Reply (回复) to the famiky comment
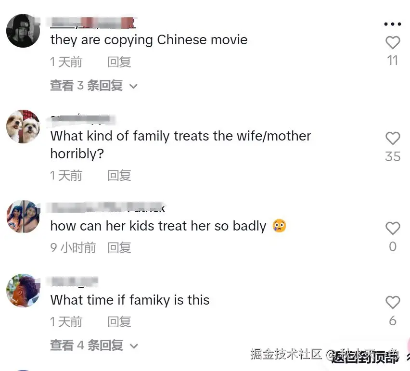 pyautogui.click(x=119, y=322)
